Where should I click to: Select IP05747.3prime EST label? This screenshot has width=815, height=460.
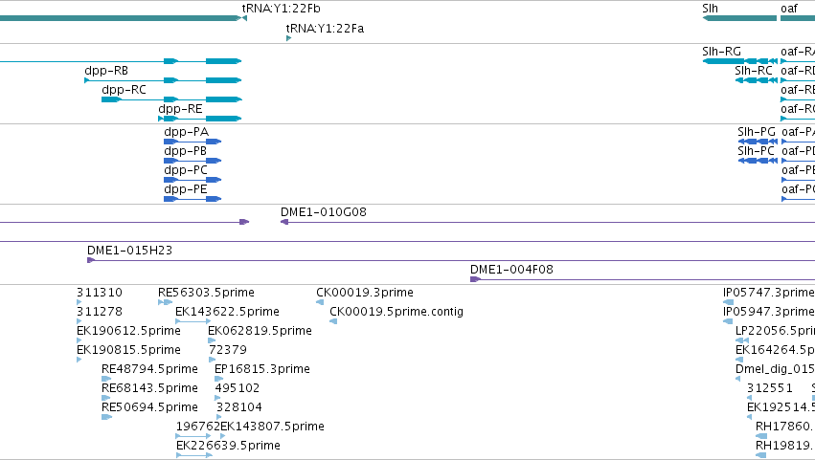(769, 293)
